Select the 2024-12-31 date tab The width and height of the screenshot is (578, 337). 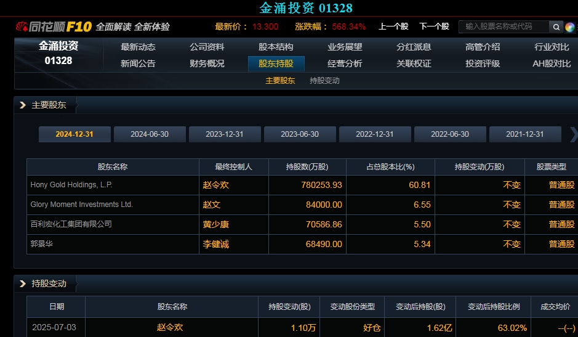click(74, 134)
